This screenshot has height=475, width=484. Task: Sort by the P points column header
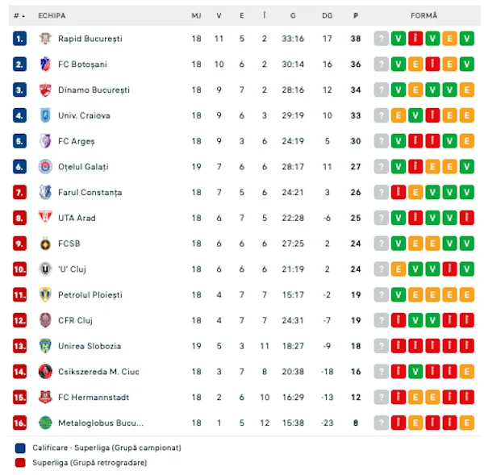coord(356,15)
